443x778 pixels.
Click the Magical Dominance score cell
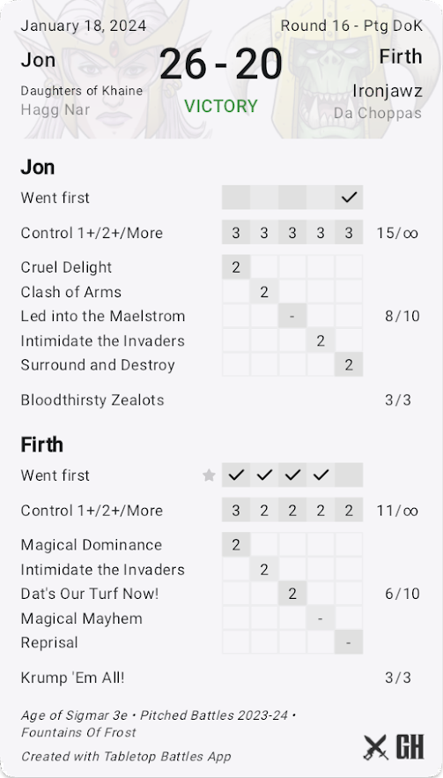236,545
